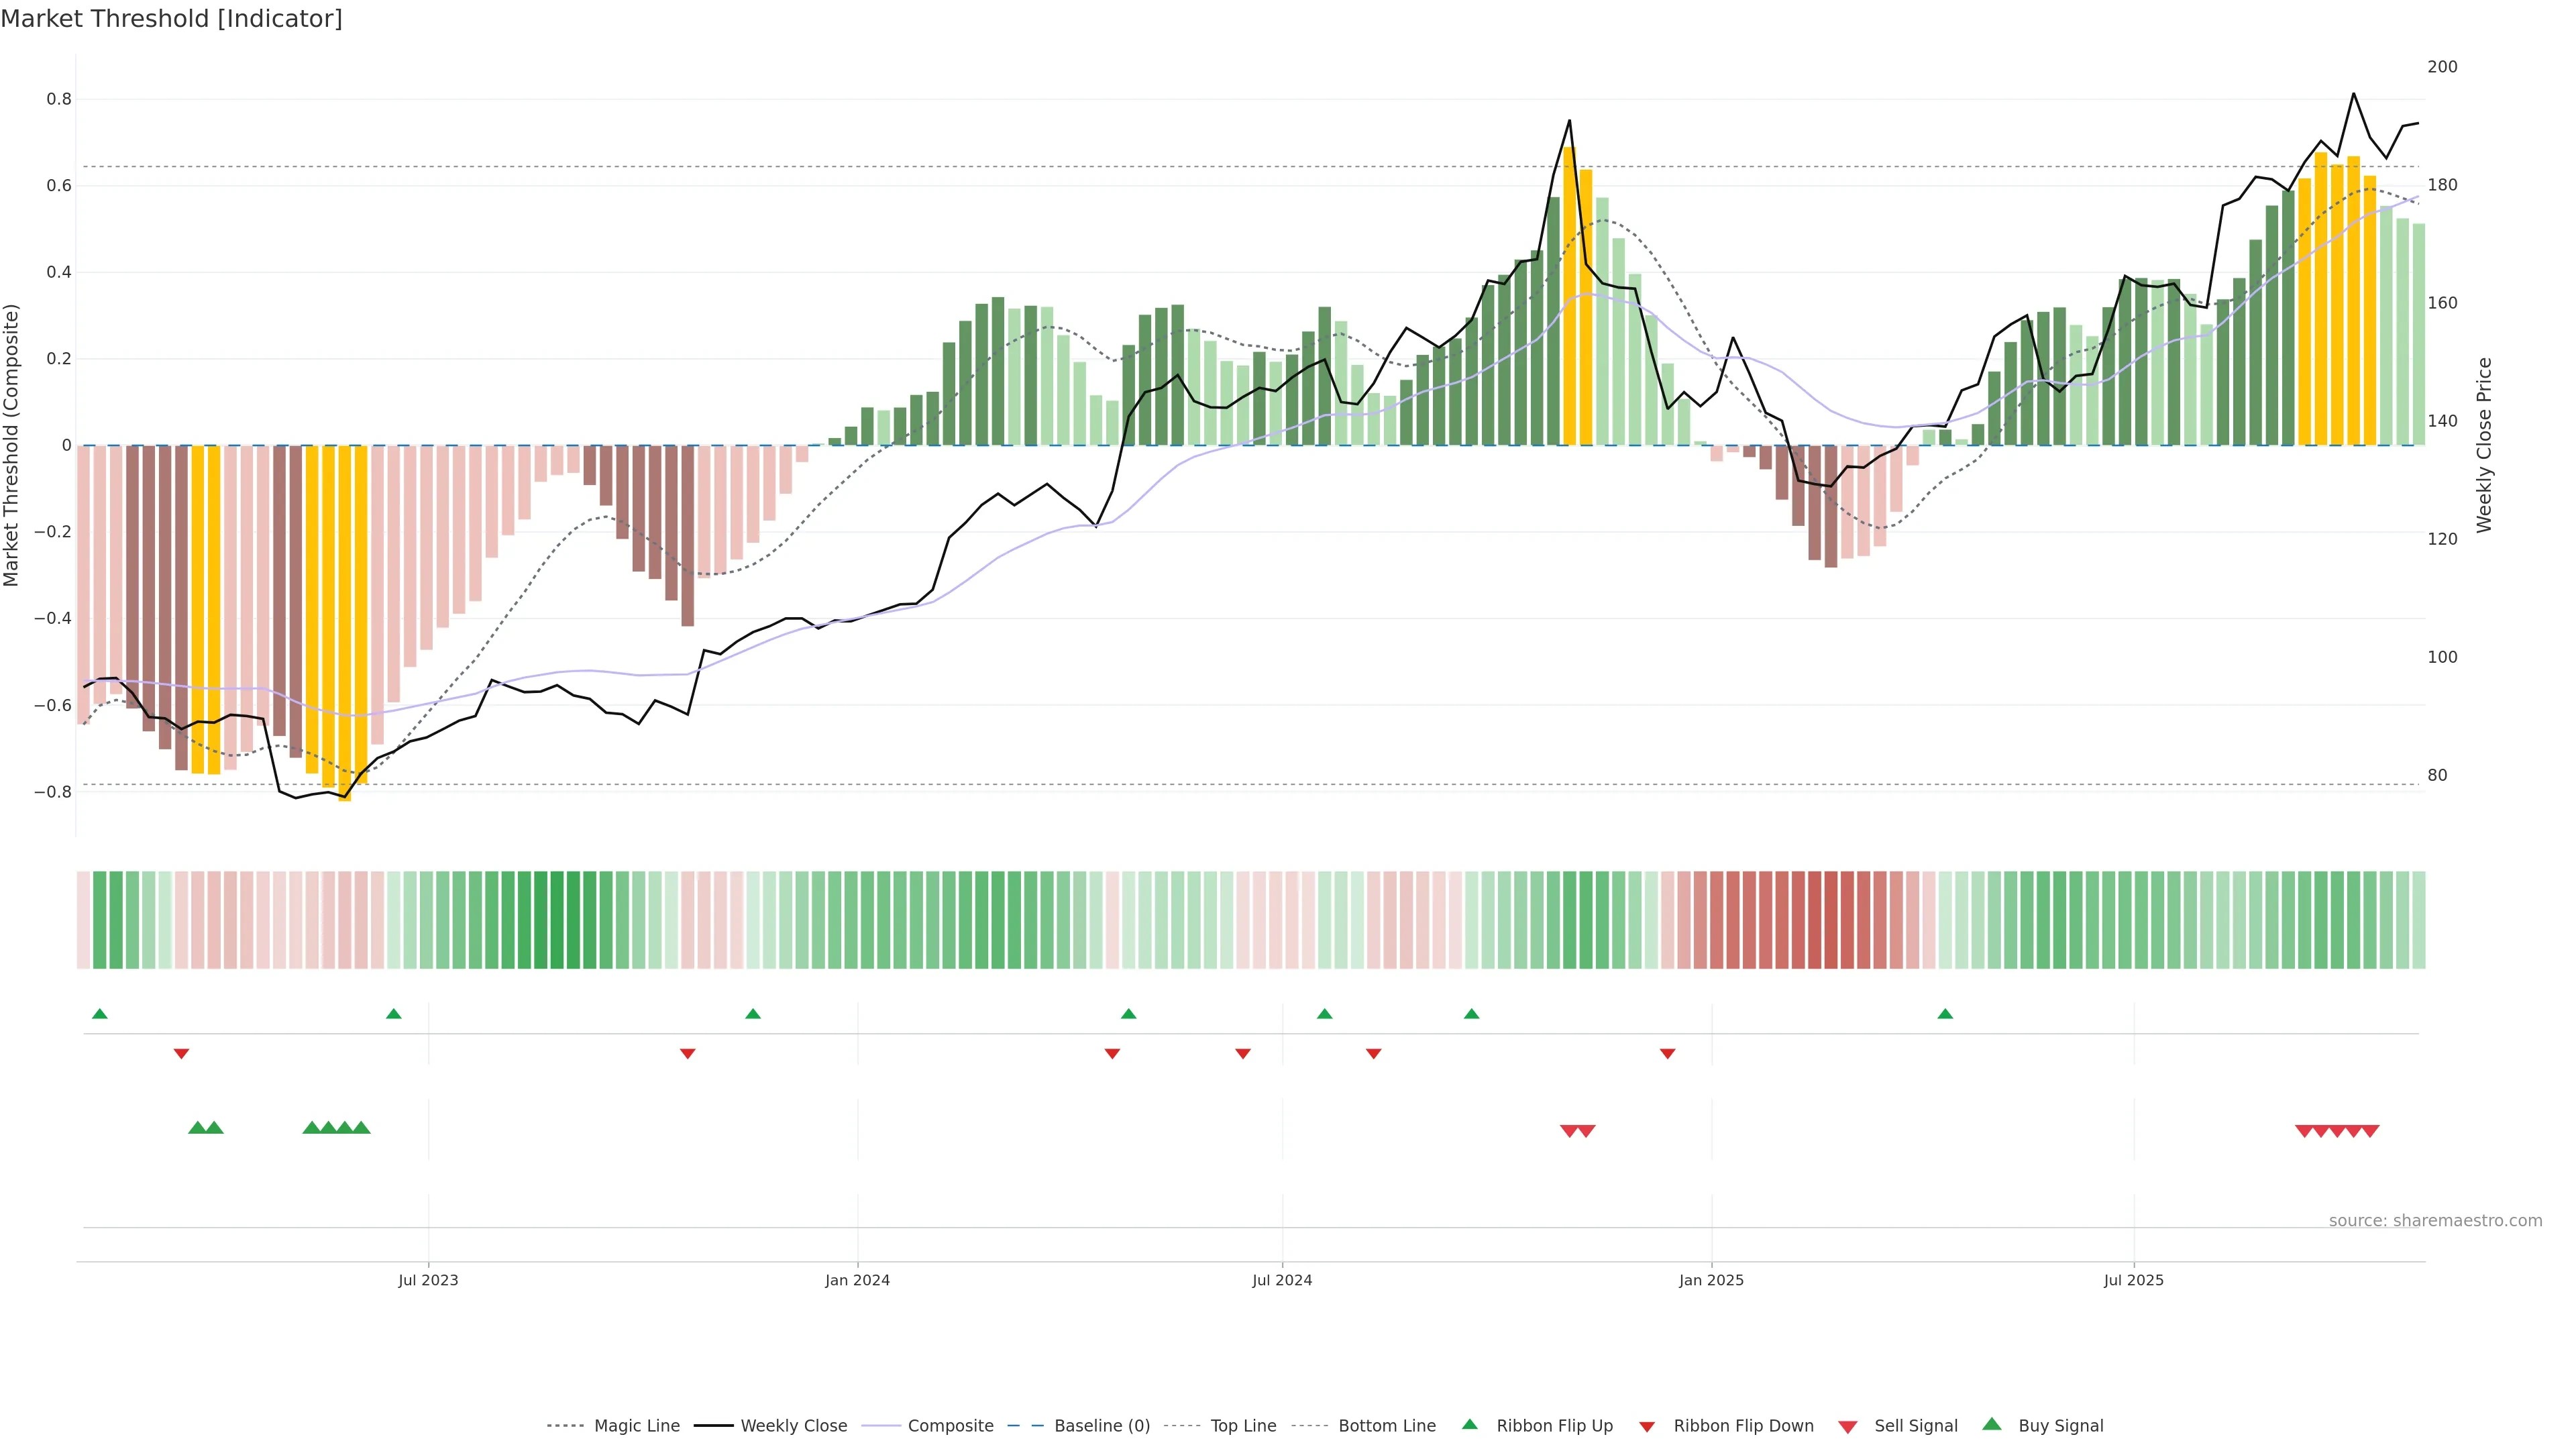Click the leftmost green buy signal marker

point(197,1128)
